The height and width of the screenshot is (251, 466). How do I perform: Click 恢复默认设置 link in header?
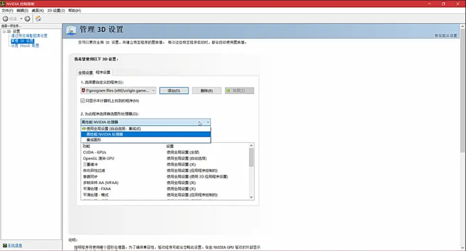tap(446, 35)
